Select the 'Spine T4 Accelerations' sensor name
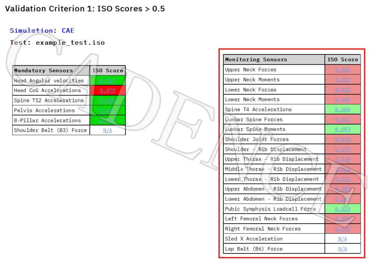 point(258,109)
